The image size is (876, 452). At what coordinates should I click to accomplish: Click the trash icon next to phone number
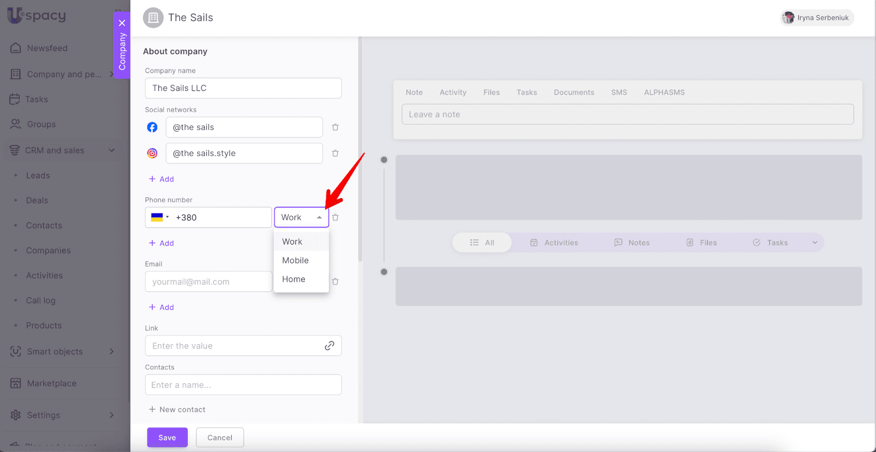tap(335, 218)
